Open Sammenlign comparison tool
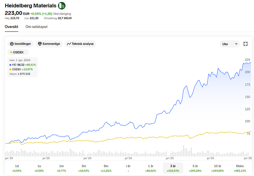 pyautogui.click(x=49, y=44)
